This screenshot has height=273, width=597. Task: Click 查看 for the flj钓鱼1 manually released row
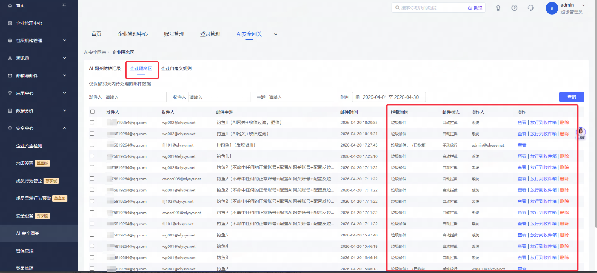(x=522, y=145)
